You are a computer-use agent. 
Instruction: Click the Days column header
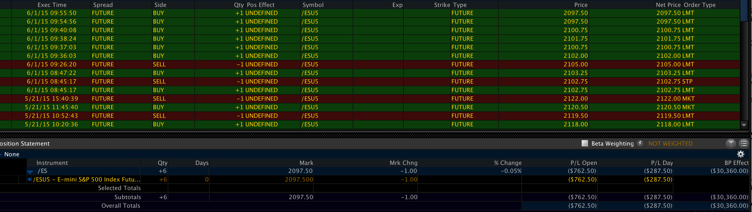(202, 163)
